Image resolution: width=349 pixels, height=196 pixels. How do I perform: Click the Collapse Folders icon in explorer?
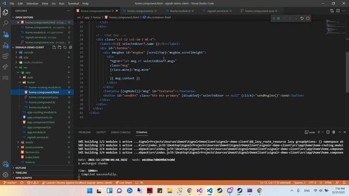pos(70,47)
